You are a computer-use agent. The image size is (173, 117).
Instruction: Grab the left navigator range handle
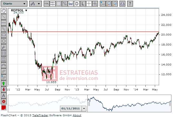click(x=89, y=104)
